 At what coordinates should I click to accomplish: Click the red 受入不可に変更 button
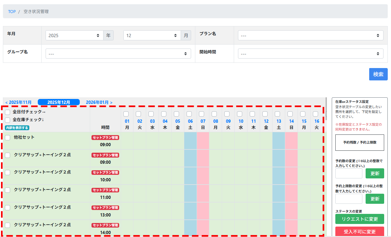click(x=359, y=232)
